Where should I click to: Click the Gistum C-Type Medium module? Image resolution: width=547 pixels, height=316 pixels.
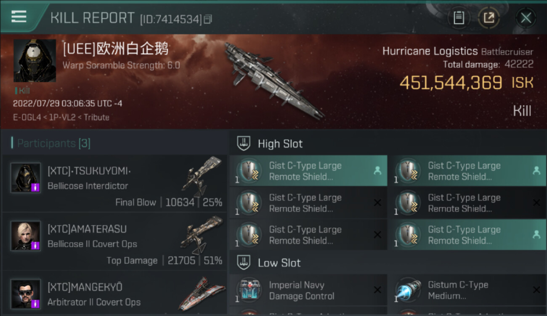pos(467,290)
